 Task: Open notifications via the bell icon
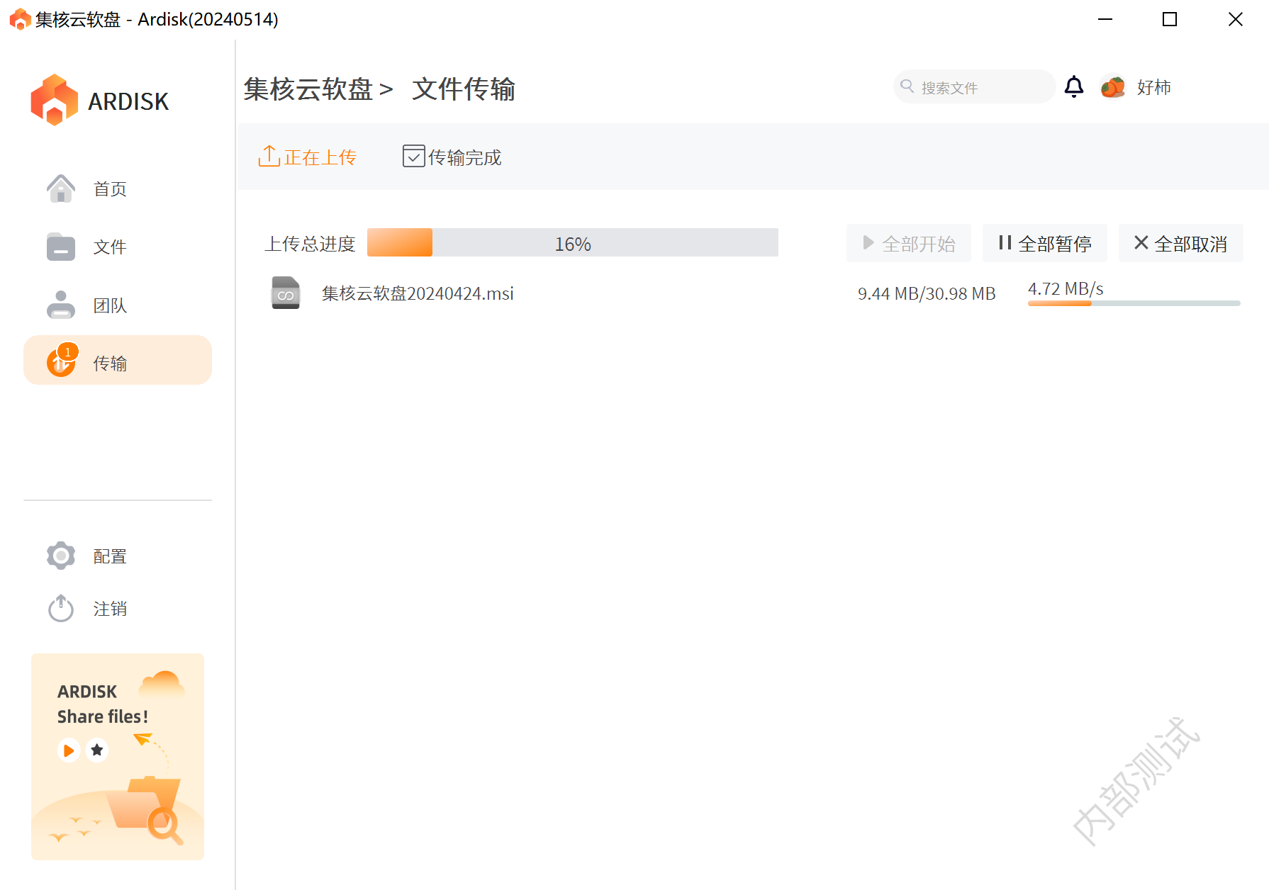pyautogui.click(x=1074, y=86)
